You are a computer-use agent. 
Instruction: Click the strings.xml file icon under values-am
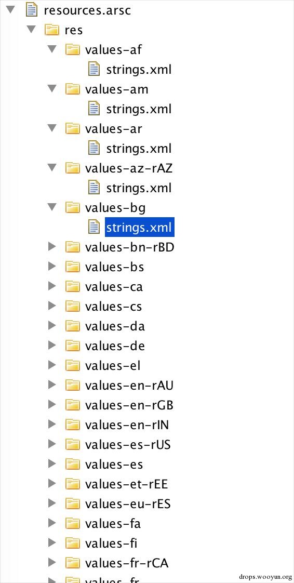(95, 109)
